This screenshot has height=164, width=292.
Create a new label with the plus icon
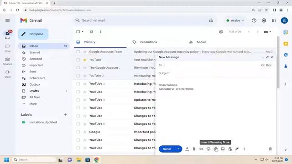coord(66,114)
